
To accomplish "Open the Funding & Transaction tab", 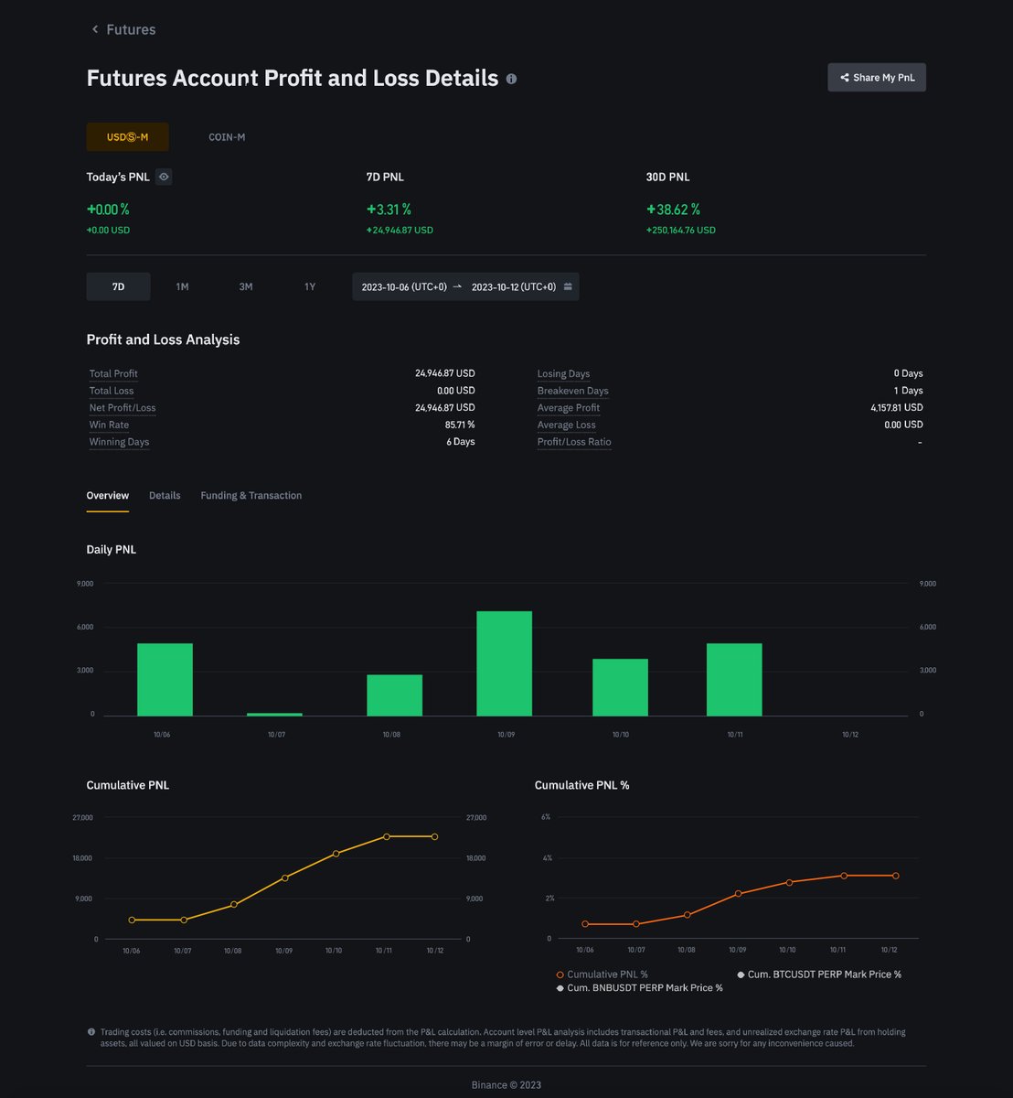I will 251,495.
